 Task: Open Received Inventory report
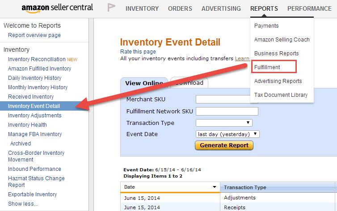tap(31, 97)
